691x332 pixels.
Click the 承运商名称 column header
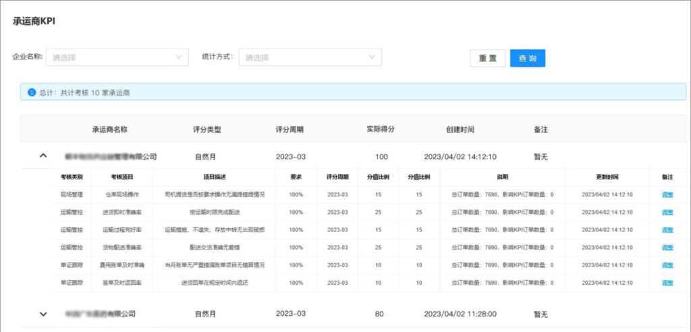click(110, 129)
